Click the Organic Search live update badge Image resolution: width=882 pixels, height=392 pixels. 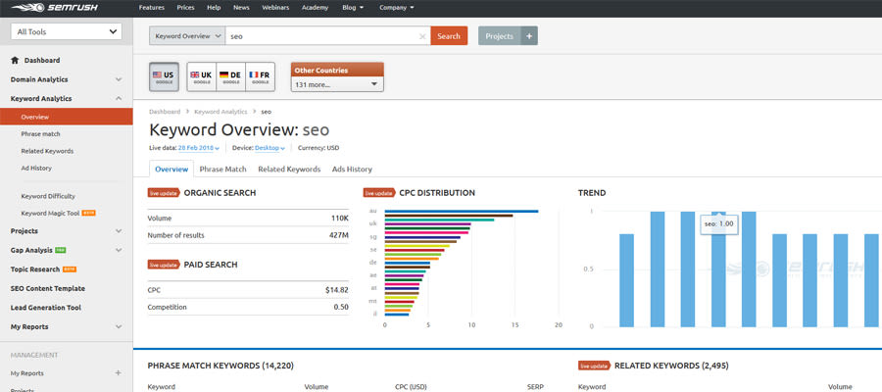point(164,193)
